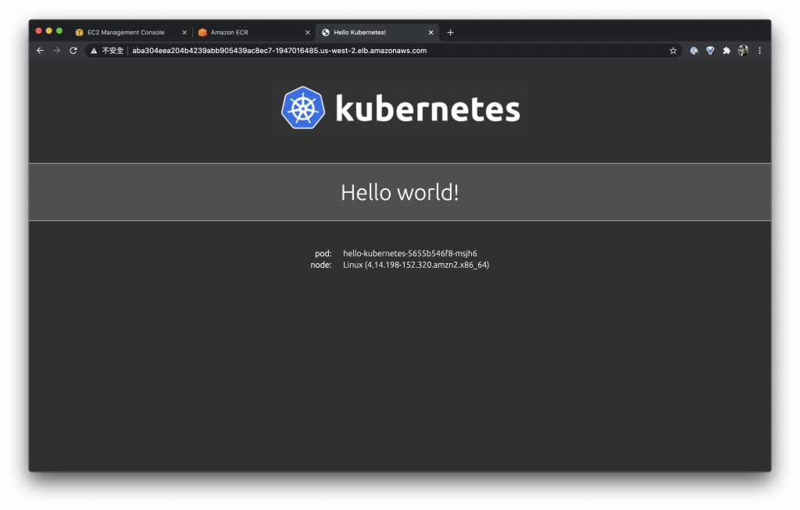Click the not-secure warning triangle icon

[94, 51]
